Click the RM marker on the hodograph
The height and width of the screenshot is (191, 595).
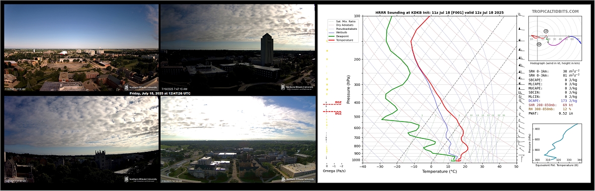coord(539,44)
